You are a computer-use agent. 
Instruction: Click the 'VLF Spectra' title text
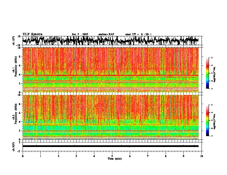(32, 34)
